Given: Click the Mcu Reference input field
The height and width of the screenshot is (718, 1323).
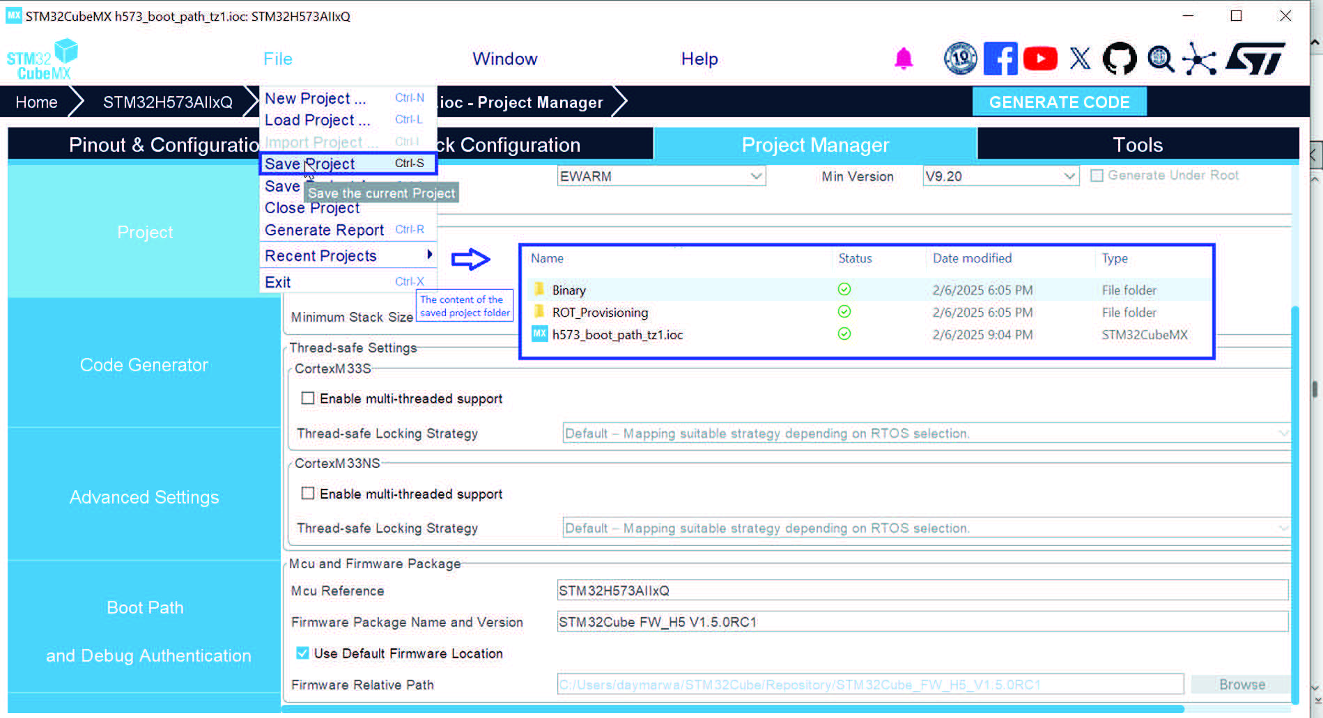Looking at the screenshot, I should click(x=922, y=591).
